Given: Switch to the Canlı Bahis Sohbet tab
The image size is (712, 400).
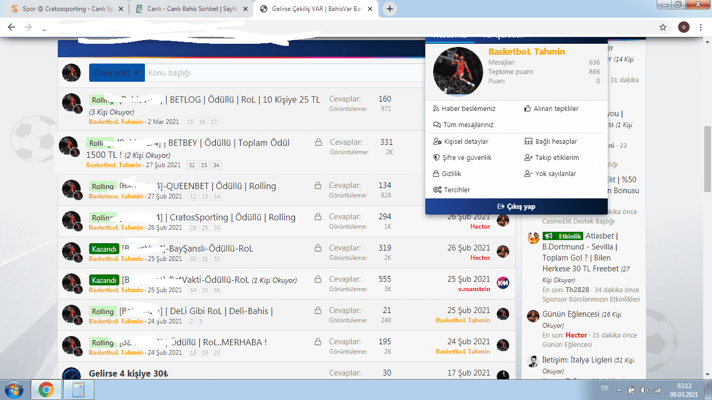Looking at the screenshot, I should [191, 9].
